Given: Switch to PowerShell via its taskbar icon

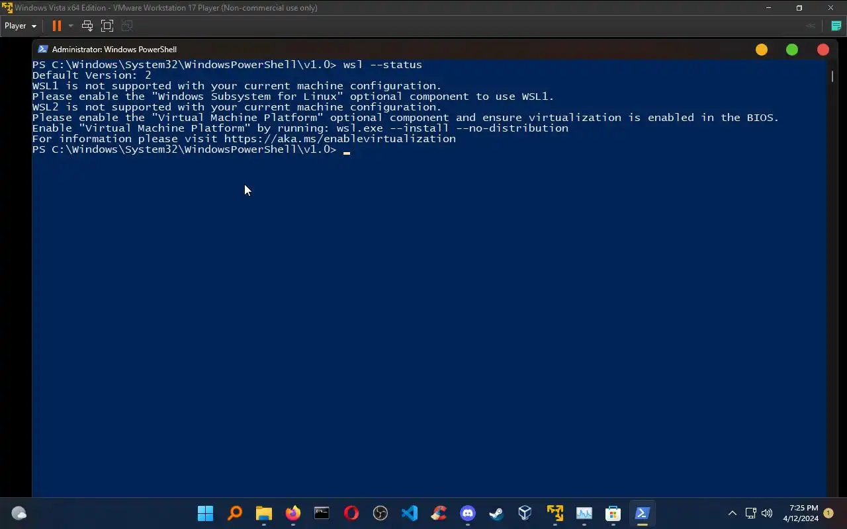Looking at the screenshot, I should (x=642, y=513).
